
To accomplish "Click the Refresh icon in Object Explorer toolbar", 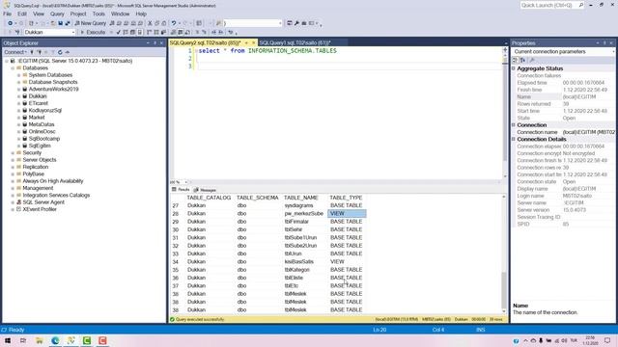I will [x=60, y=52].
